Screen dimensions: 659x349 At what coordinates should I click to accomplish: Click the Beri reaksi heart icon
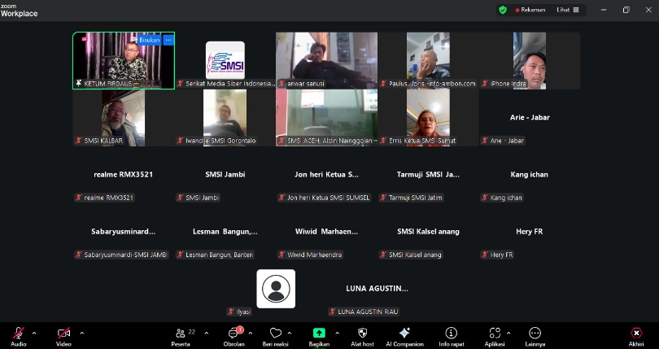275,334
